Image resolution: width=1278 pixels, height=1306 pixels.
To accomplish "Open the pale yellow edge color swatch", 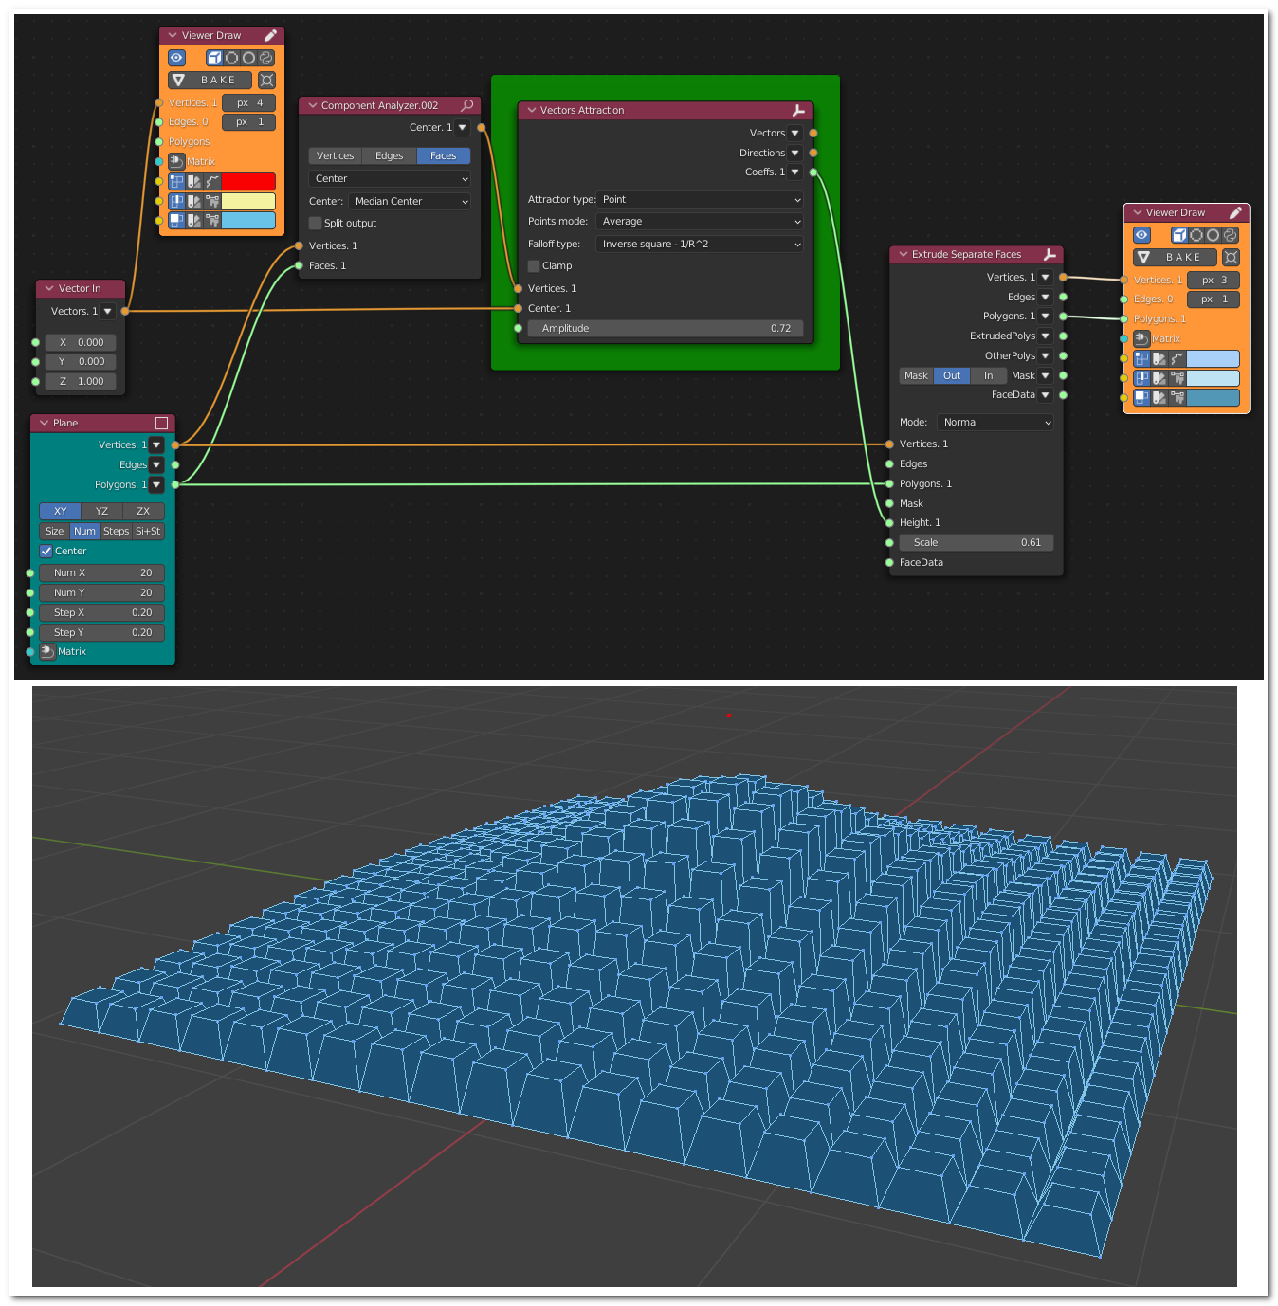I will pos(248,201).
